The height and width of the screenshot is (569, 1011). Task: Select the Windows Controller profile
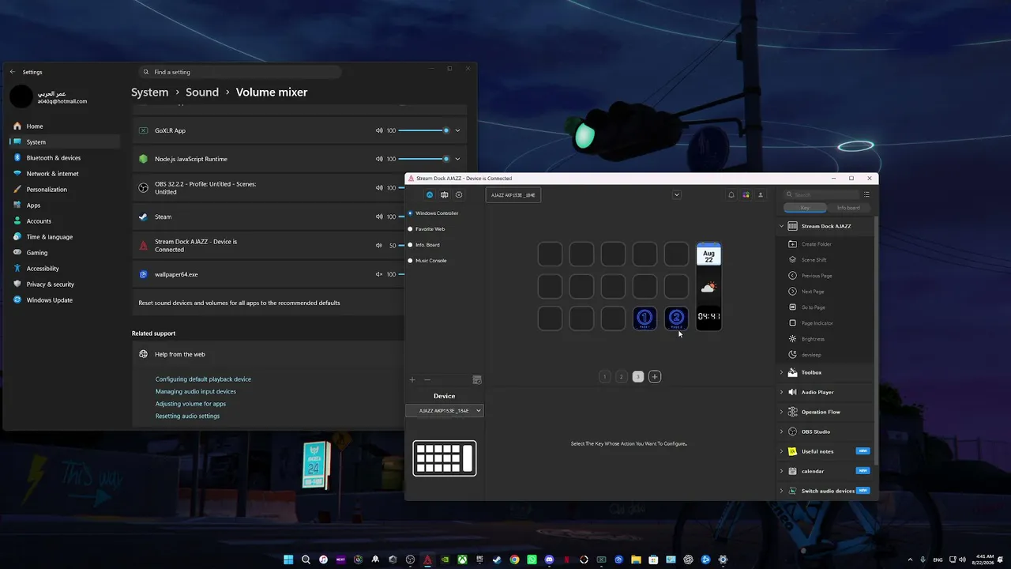click(x=433, y=213)
